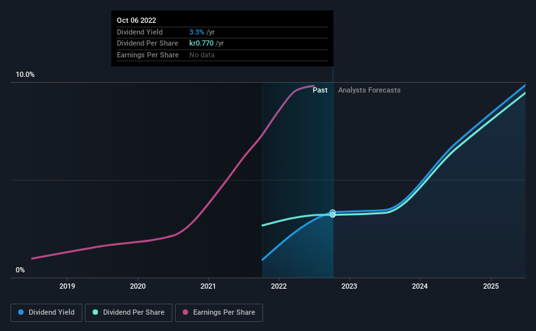The image size is (536, 331).
Task: Click the kr0.770 Dividend Per Share value
Action: click(201, 44)
